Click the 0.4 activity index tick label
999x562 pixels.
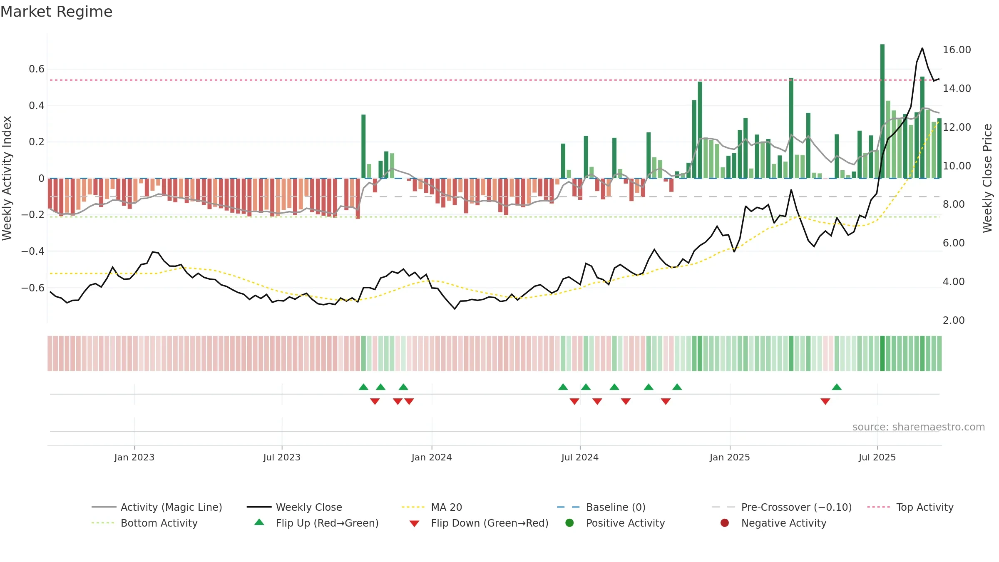37,105
